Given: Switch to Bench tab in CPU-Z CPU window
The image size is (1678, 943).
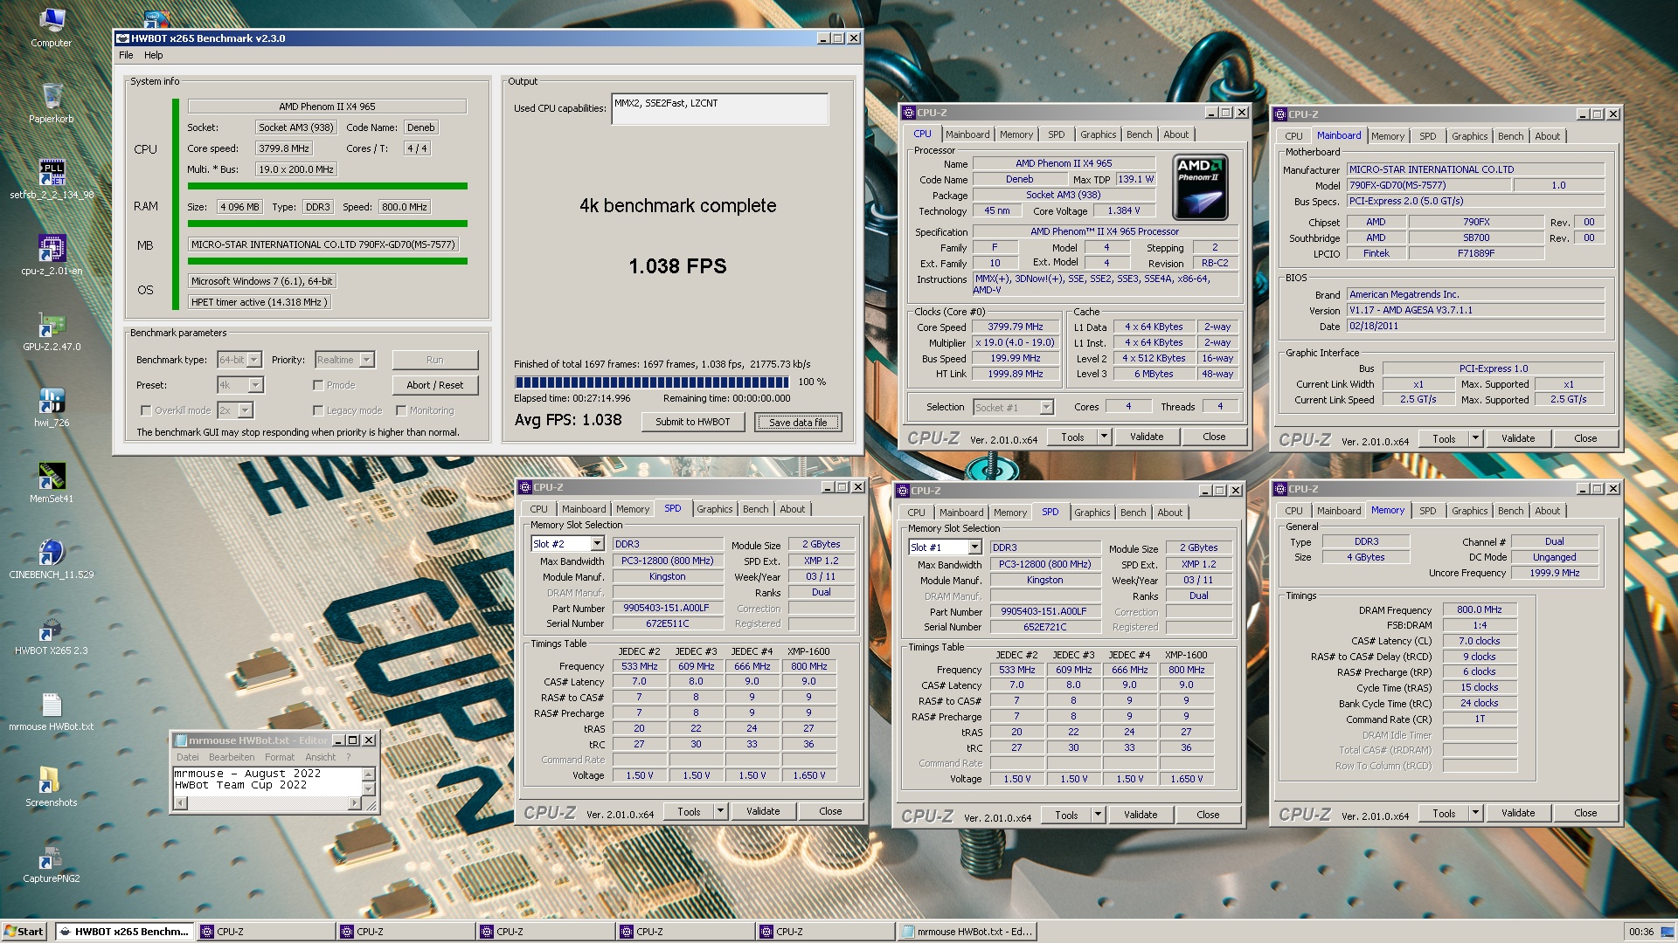Looking at the screenshot, I should point(1139,134).
